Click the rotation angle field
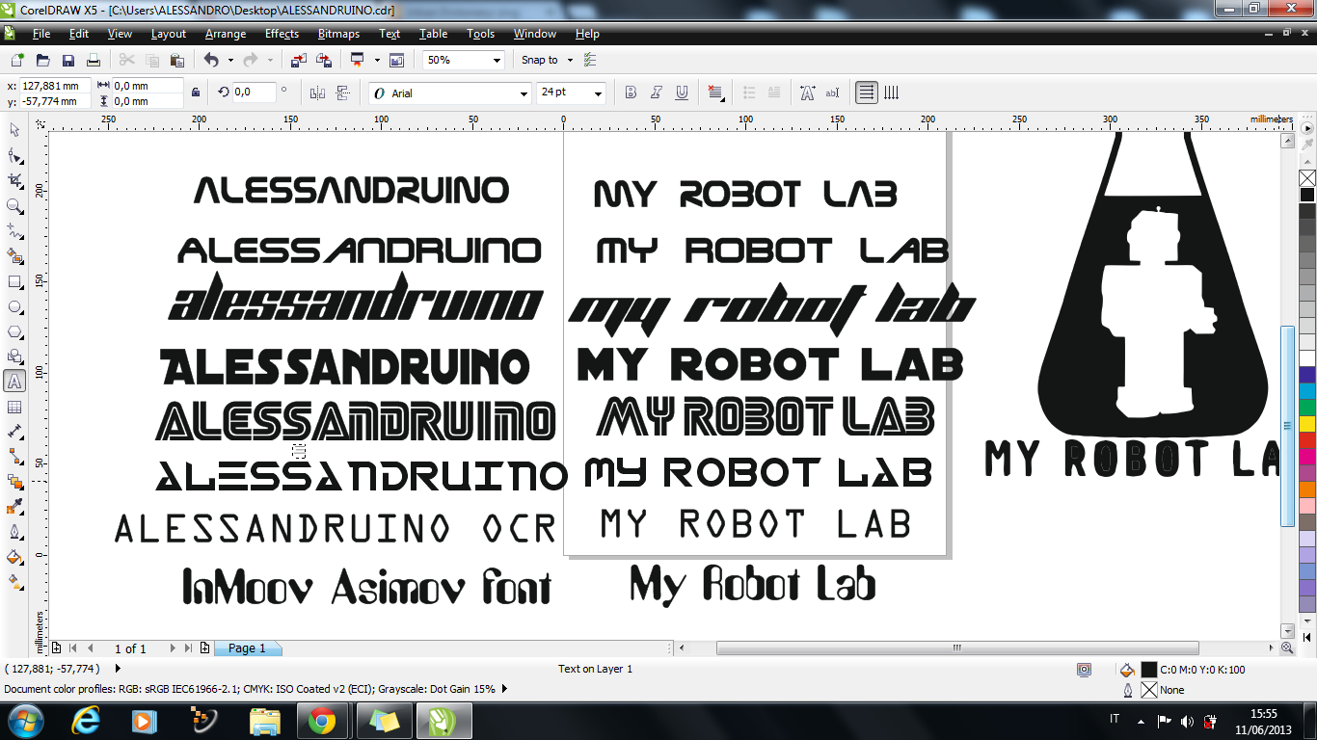The image size is (1317, 740). pos(254,92)
